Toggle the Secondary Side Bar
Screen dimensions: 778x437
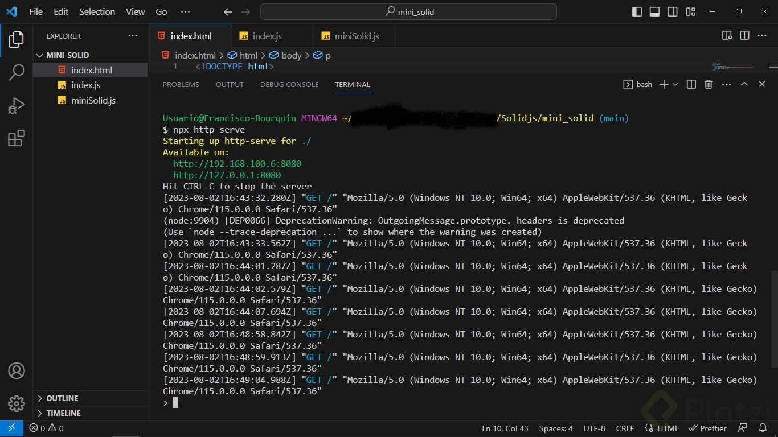pyautogui.click(x=672, y=11)
